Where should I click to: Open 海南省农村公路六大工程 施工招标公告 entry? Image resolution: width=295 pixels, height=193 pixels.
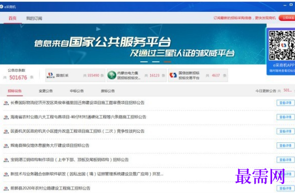[x=78, y=117]
